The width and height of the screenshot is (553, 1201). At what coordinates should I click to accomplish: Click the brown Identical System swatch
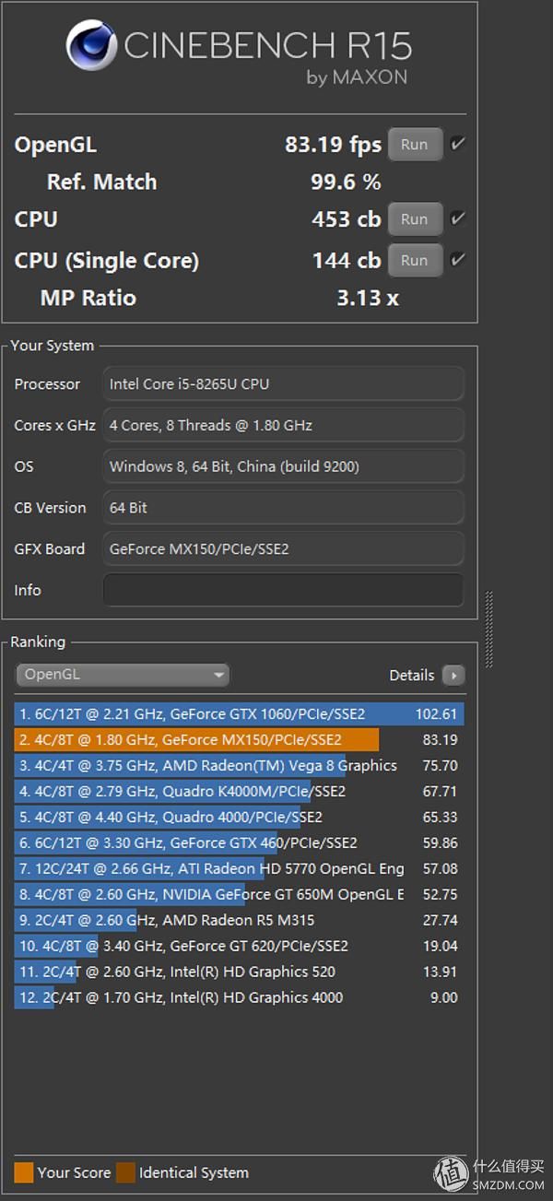124,1172
